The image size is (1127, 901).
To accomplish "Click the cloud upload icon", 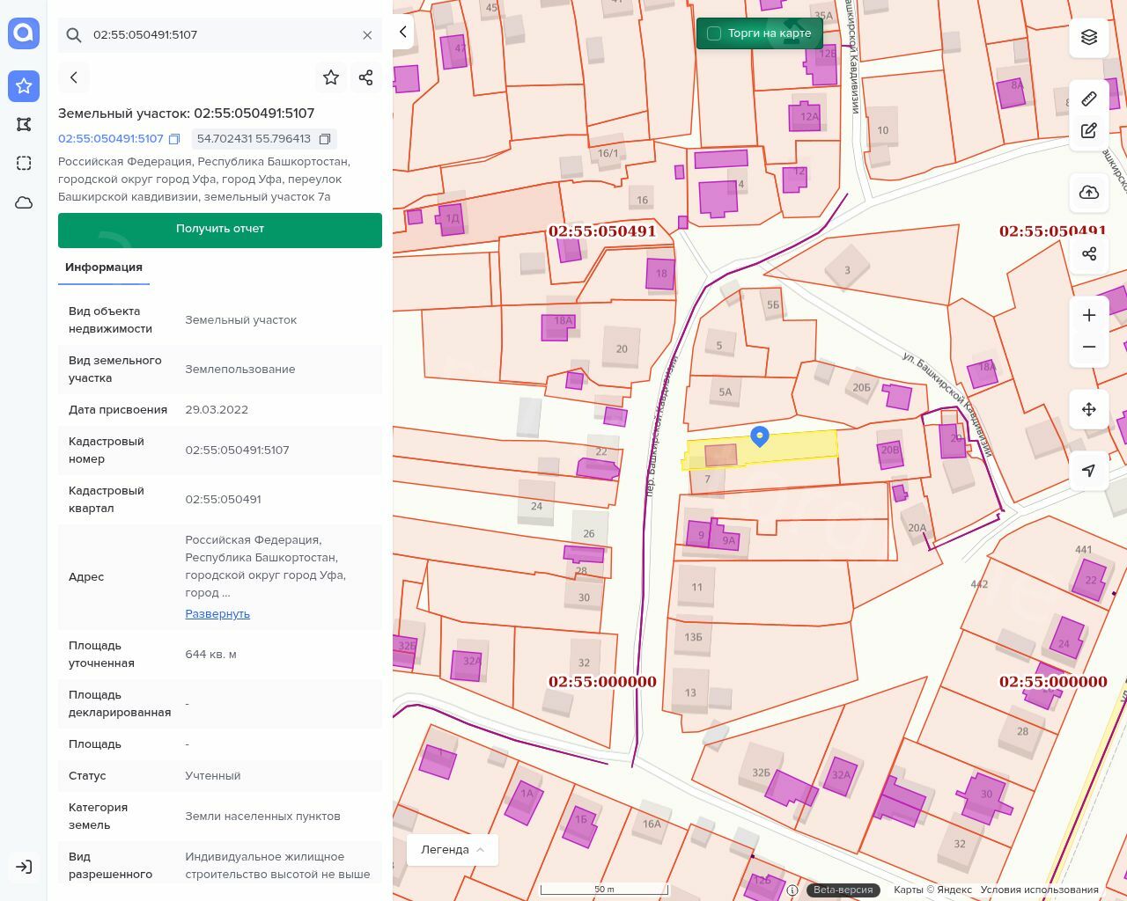I will pyautogui.click(x=1089, y=193).
